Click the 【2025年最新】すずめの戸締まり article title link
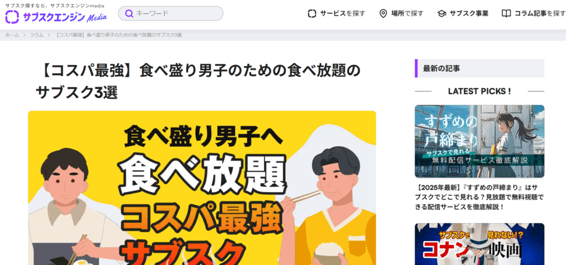566x265 pixels. click(480, 197)
